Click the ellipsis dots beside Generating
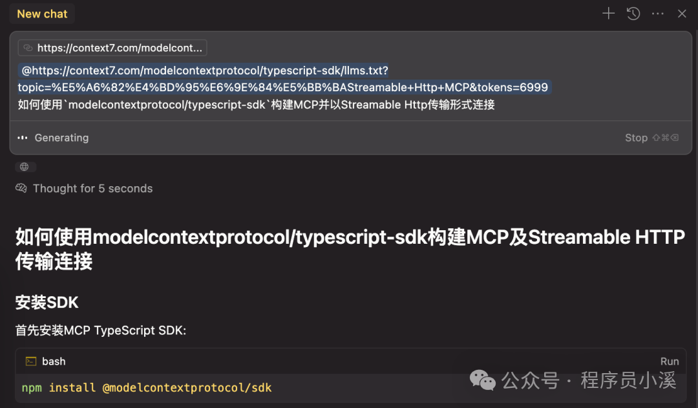 [x=21, y=137]
